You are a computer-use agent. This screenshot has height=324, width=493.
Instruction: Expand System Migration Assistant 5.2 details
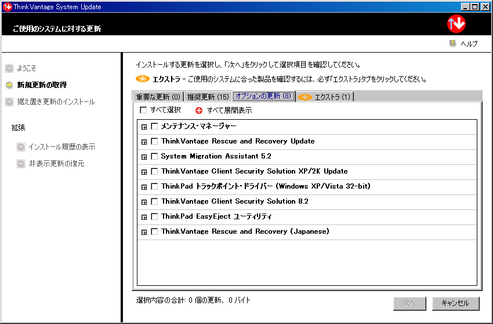coord(144,157)
